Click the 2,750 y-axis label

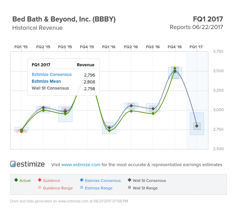coord(218,129)
